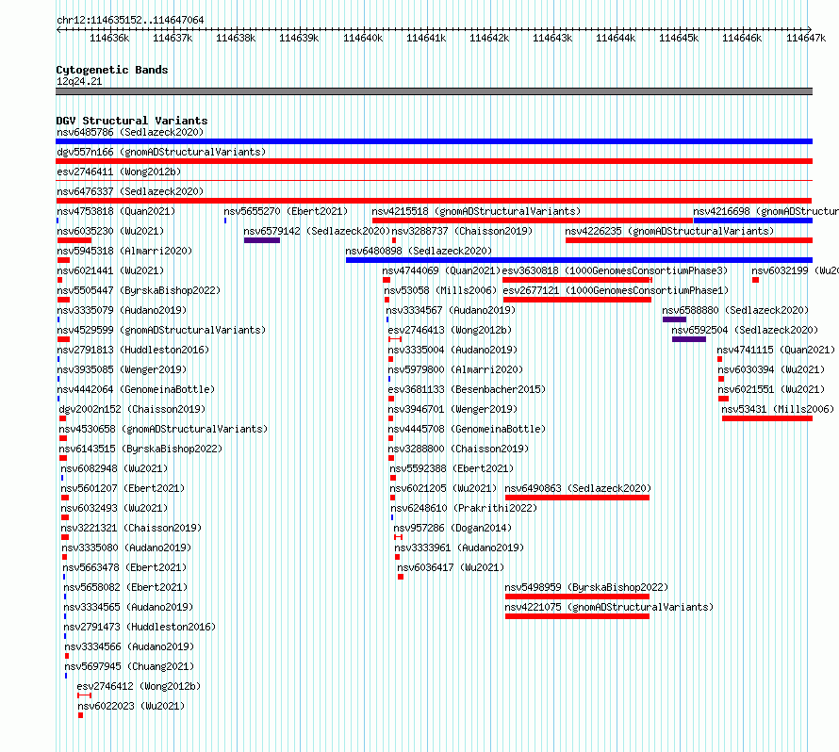Select nsv6579142 (Sedlazeck2020) label
This screenshot has width=839, height=752.
tap(317, 231)
